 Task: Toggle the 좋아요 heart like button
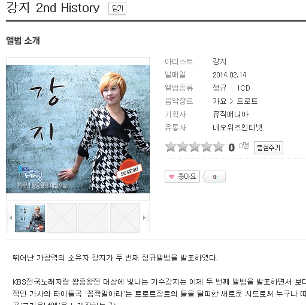(182, 177)
